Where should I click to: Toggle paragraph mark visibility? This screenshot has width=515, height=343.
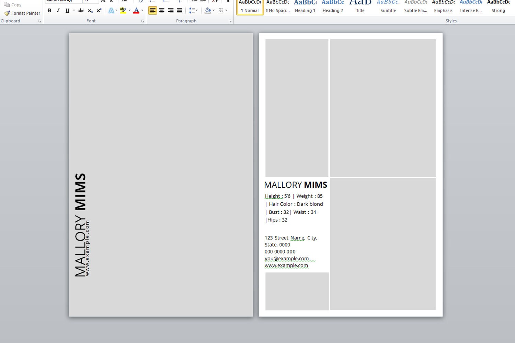(x=228, y=2)
